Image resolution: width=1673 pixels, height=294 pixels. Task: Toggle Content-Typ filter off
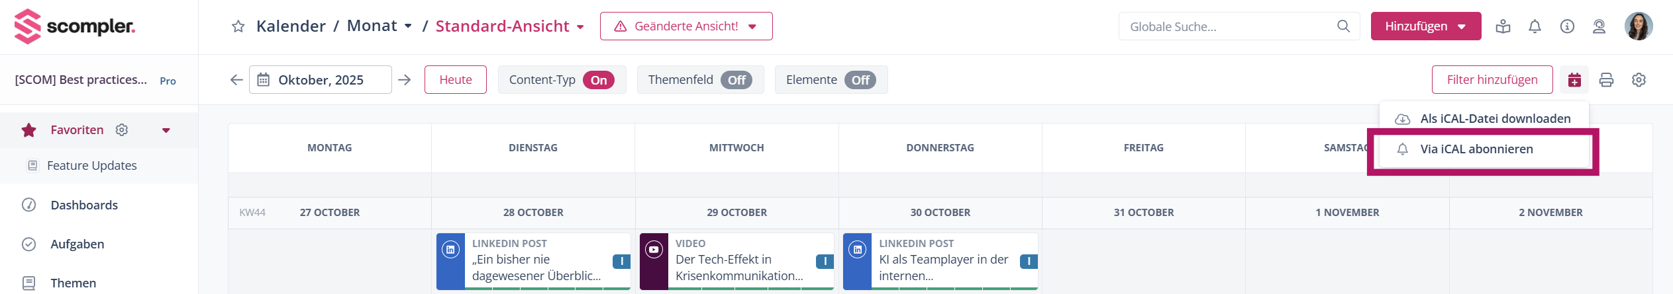[x=598, y=80]
